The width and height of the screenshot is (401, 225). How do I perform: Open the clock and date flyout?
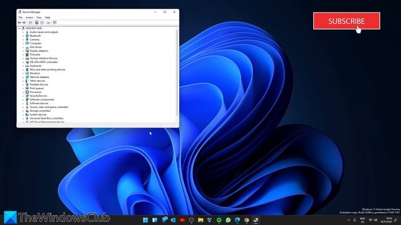(387, 220)
